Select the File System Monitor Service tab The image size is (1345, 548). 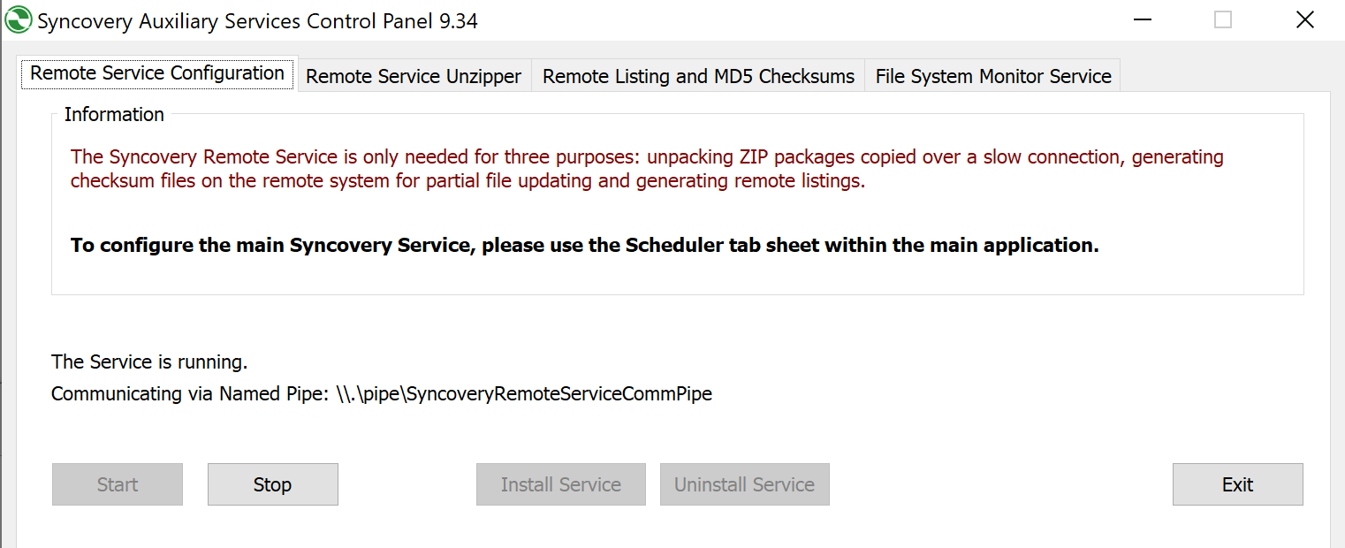pyautogui.click(x=992, y=76)
